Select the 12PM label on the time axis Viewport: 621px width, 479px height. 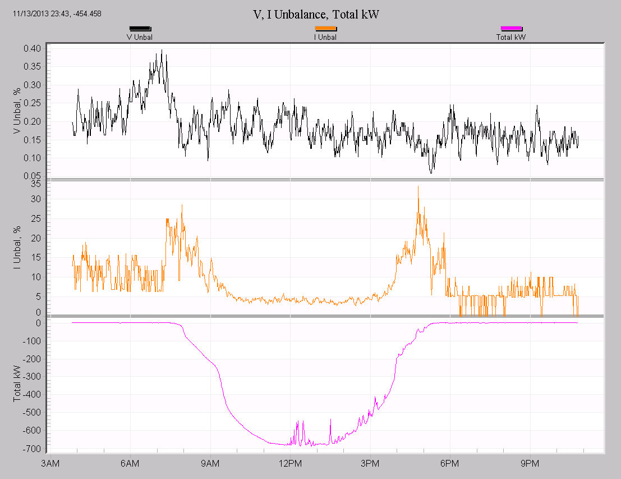pyautogui.click(x=291, y=464)
